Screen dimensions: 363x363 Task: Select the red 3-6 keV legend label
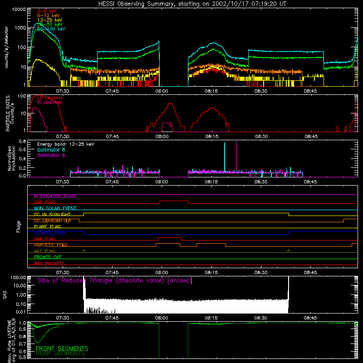click(47, 11)
